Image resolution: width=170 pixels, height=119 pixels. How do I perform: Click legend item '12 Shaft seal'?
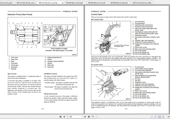pos(49,65)
